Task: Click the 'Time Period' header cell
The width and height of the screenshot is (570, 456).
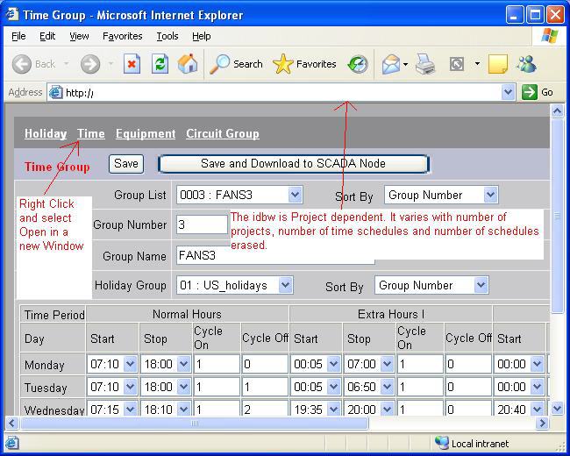Action: (x=53, y=315)
